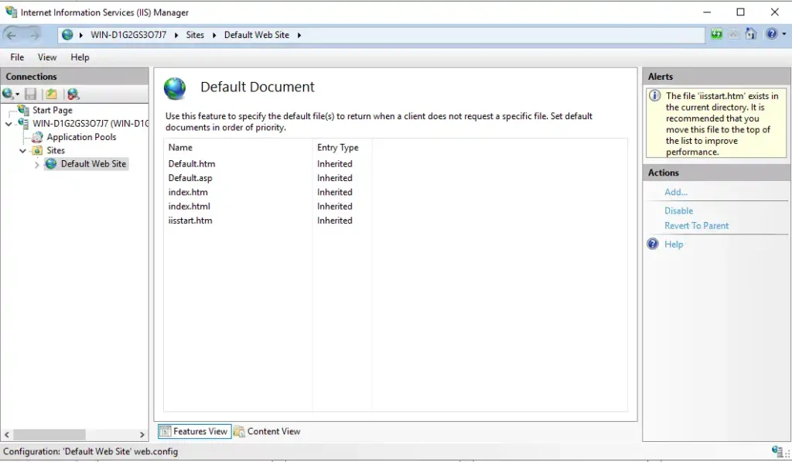Open the dropdown arrow beside the top Help icon

[784, 34]
